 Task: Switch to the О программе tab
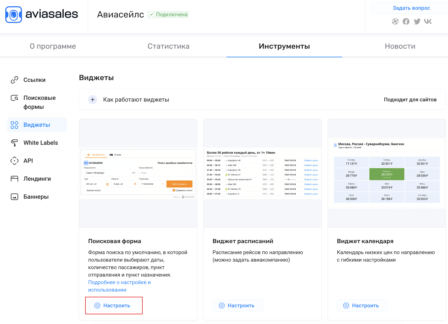click(53, 46)
